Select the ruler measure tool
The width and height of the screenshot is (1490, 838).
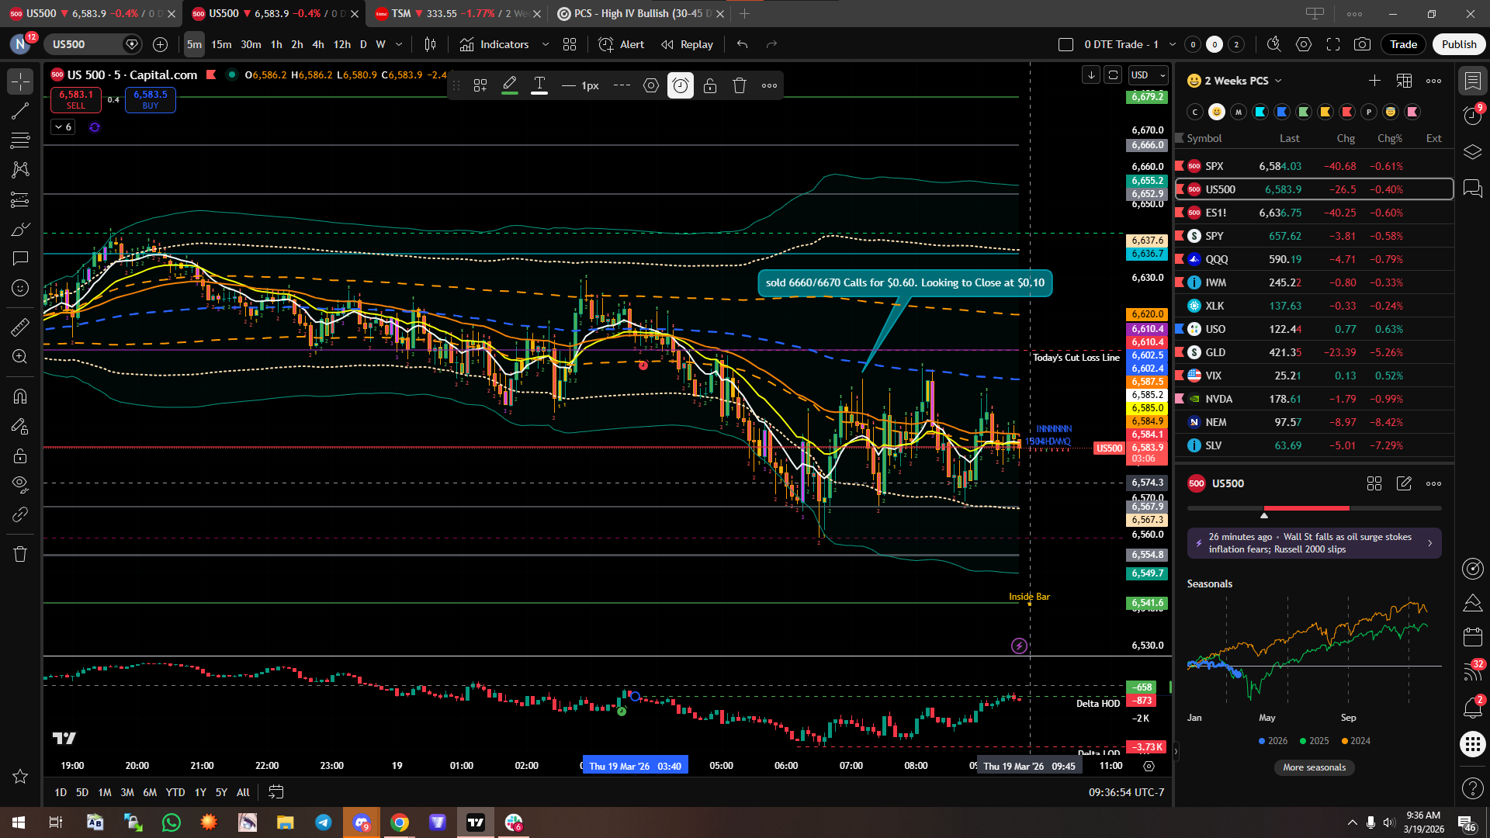coord(20,327)
